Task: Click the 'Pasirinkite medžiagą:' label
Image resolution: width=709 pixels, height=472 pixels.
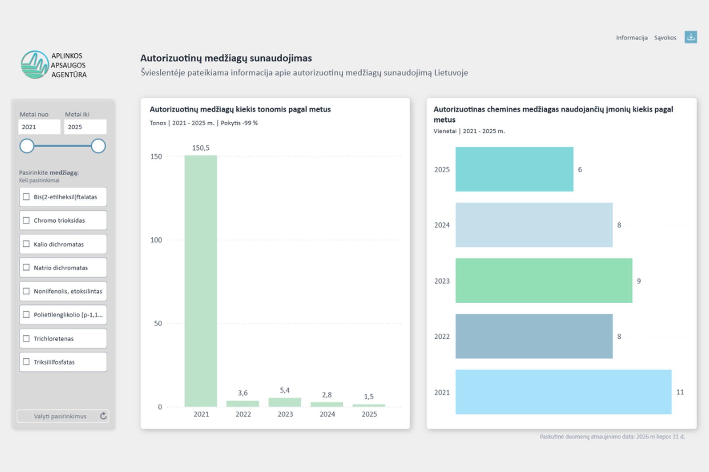Action: [x=49, y=173]
